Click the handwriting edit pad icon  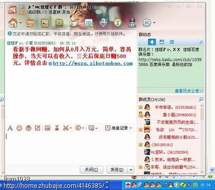point(37,128)
